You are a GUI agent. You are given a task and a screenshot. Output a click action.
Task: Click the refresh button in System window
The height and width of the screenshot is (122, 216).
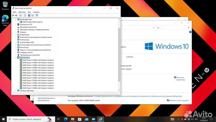(x=158, y=28)
